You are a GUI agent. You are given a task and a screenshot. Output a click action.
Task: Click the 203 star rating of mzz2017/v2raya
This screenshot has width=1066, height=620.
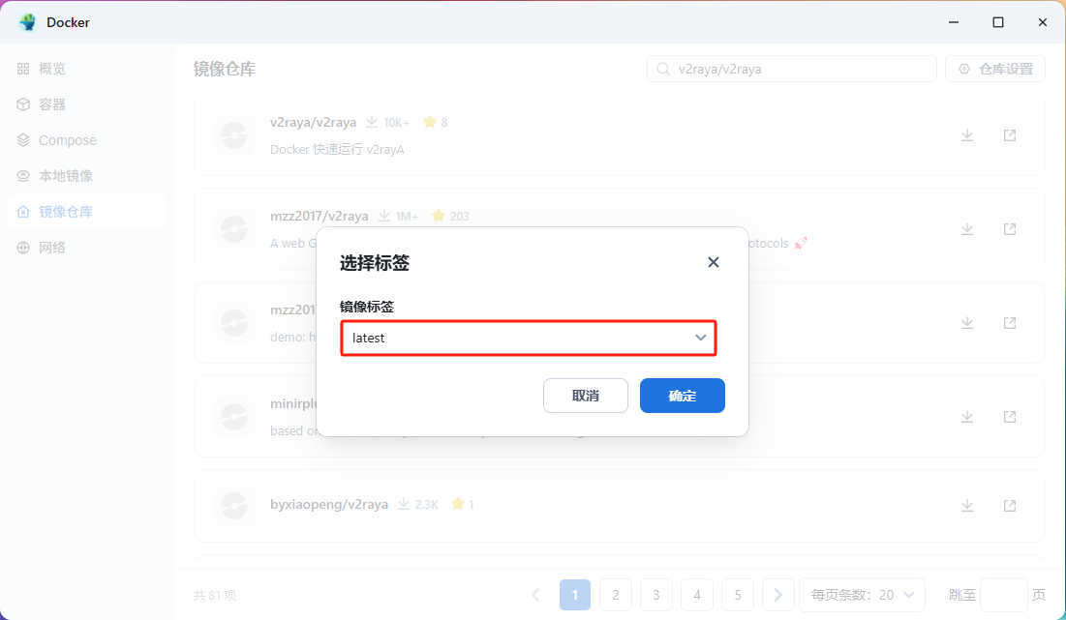tap(451, 216)
